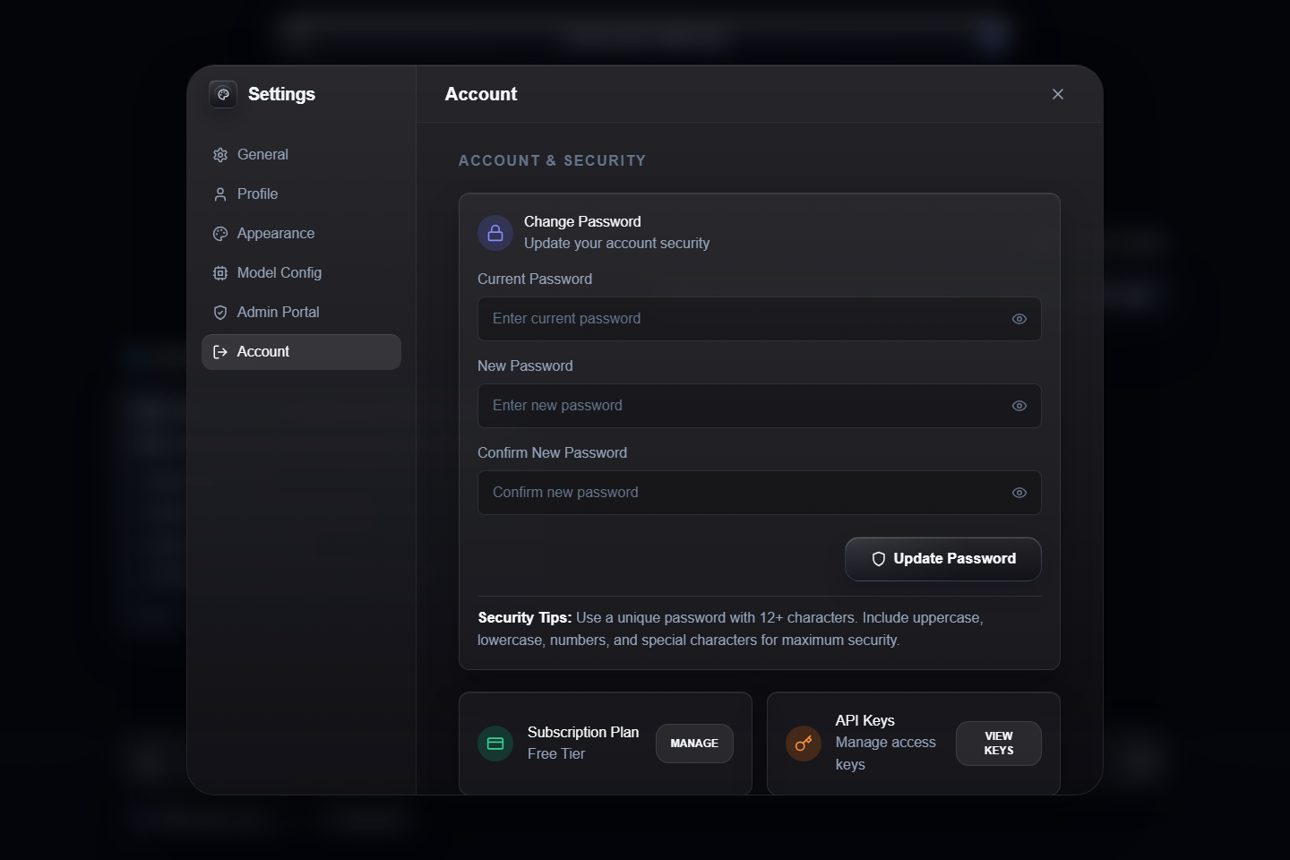The height and width of the screenshot is (860, 1290).
Task: Click the Update your account security subtitle
Action: point(616,244)
